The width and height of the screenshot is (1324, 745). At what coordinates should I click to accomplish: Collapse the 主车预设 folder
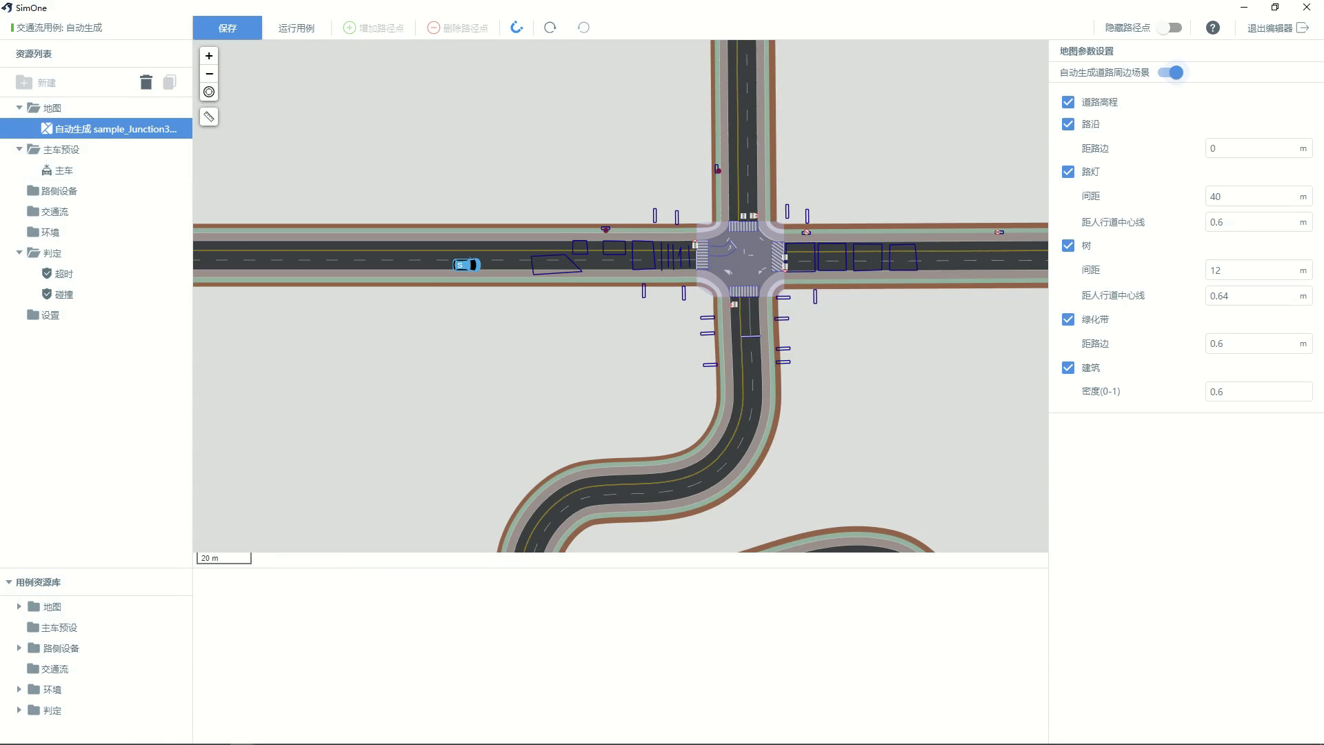[x=19, y=149]
